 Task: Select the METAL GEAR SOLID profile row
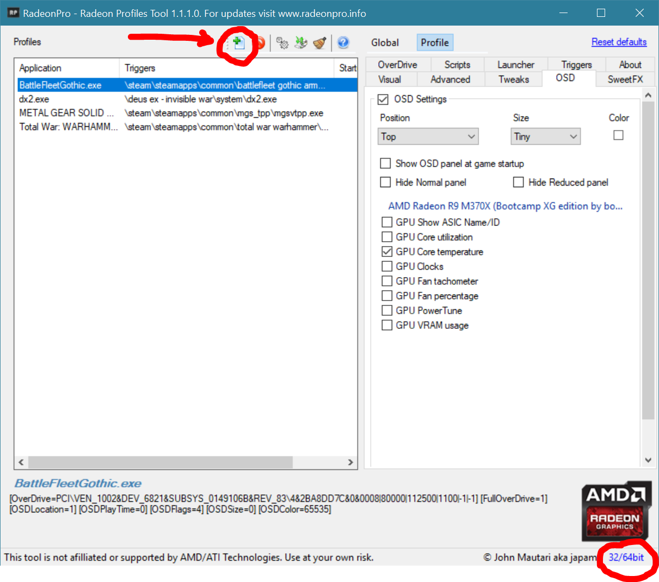pyautogui.click(x=186, y=113)
